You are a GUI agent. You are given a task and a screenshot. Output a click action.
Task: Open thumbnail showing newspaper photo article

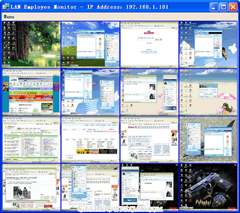coord(31,187)
